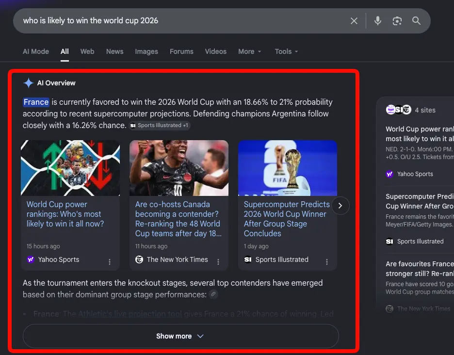Switch to the Web tab
The width and height of the screenshot is (454, 355).
[87, 51]
